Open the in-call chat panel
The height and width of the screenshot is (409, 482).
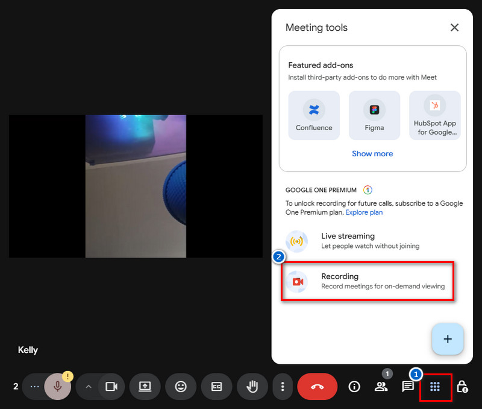click(408, 387)
